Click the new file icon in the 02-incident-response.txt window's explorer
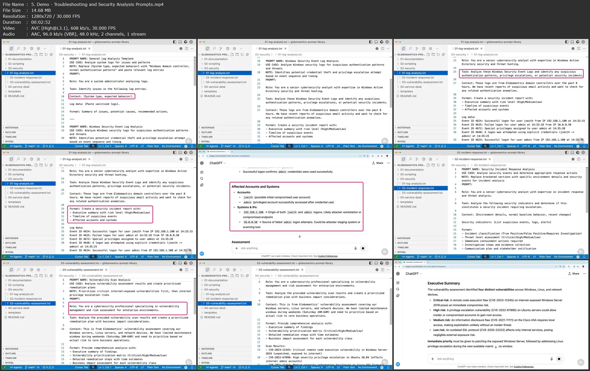This screenshot has height=371, width=590. [428, 165]
